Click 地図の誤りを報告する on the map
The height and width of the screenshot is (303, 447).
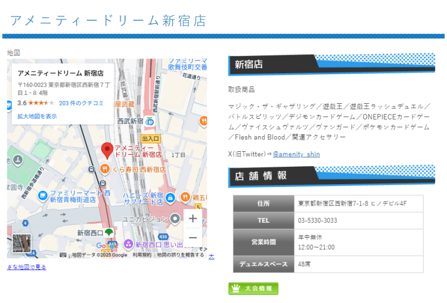coord(180,255)
